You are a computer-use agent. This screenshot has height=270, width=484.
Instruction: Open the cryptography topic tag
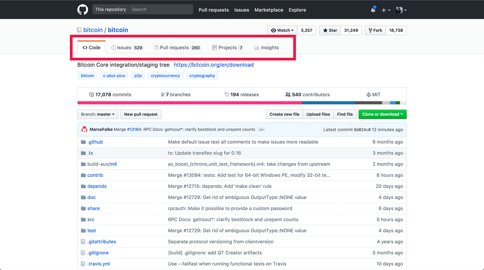[x=202, y=75]
